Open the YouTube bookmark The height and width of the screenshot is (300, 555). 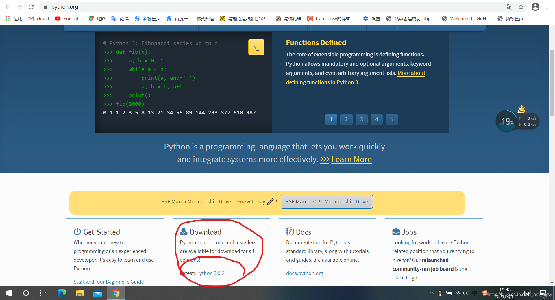(x=69, y=18)
